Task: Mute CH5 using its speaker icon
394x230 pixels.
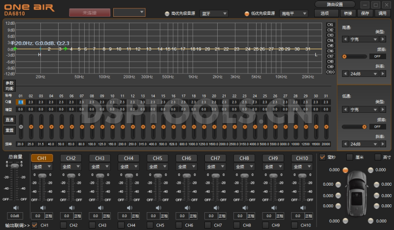Action: click(158, 208)
